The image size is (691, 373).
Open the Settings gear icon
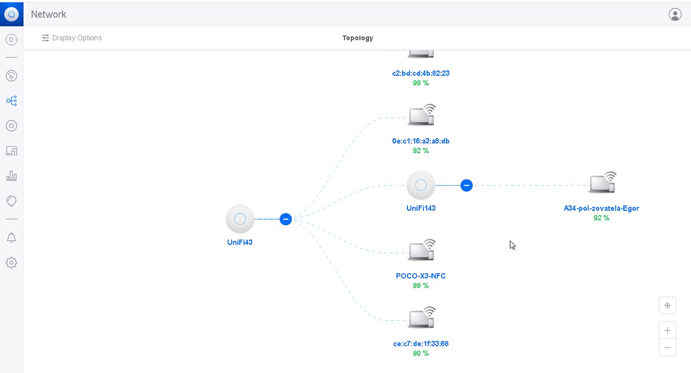(x=11, y=263)
